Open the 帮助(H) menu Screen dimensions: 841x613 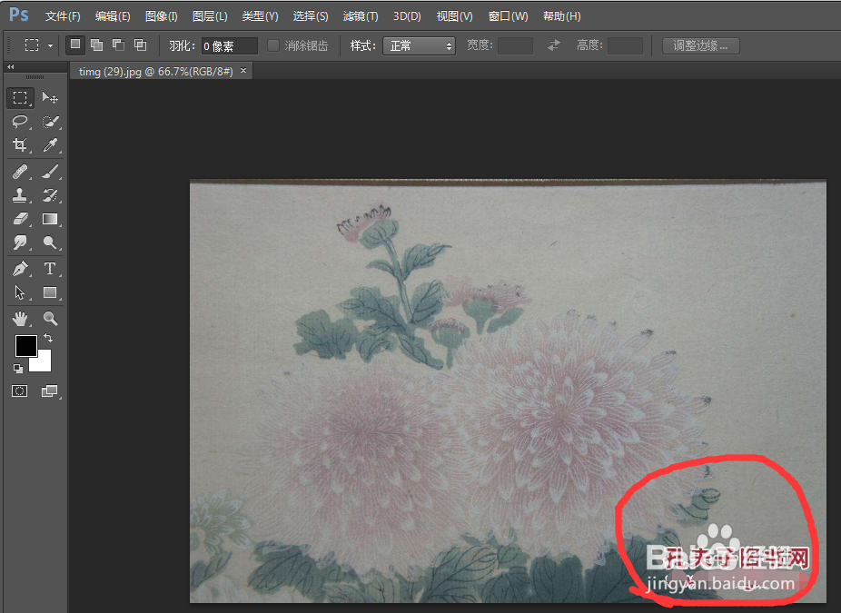561,16
